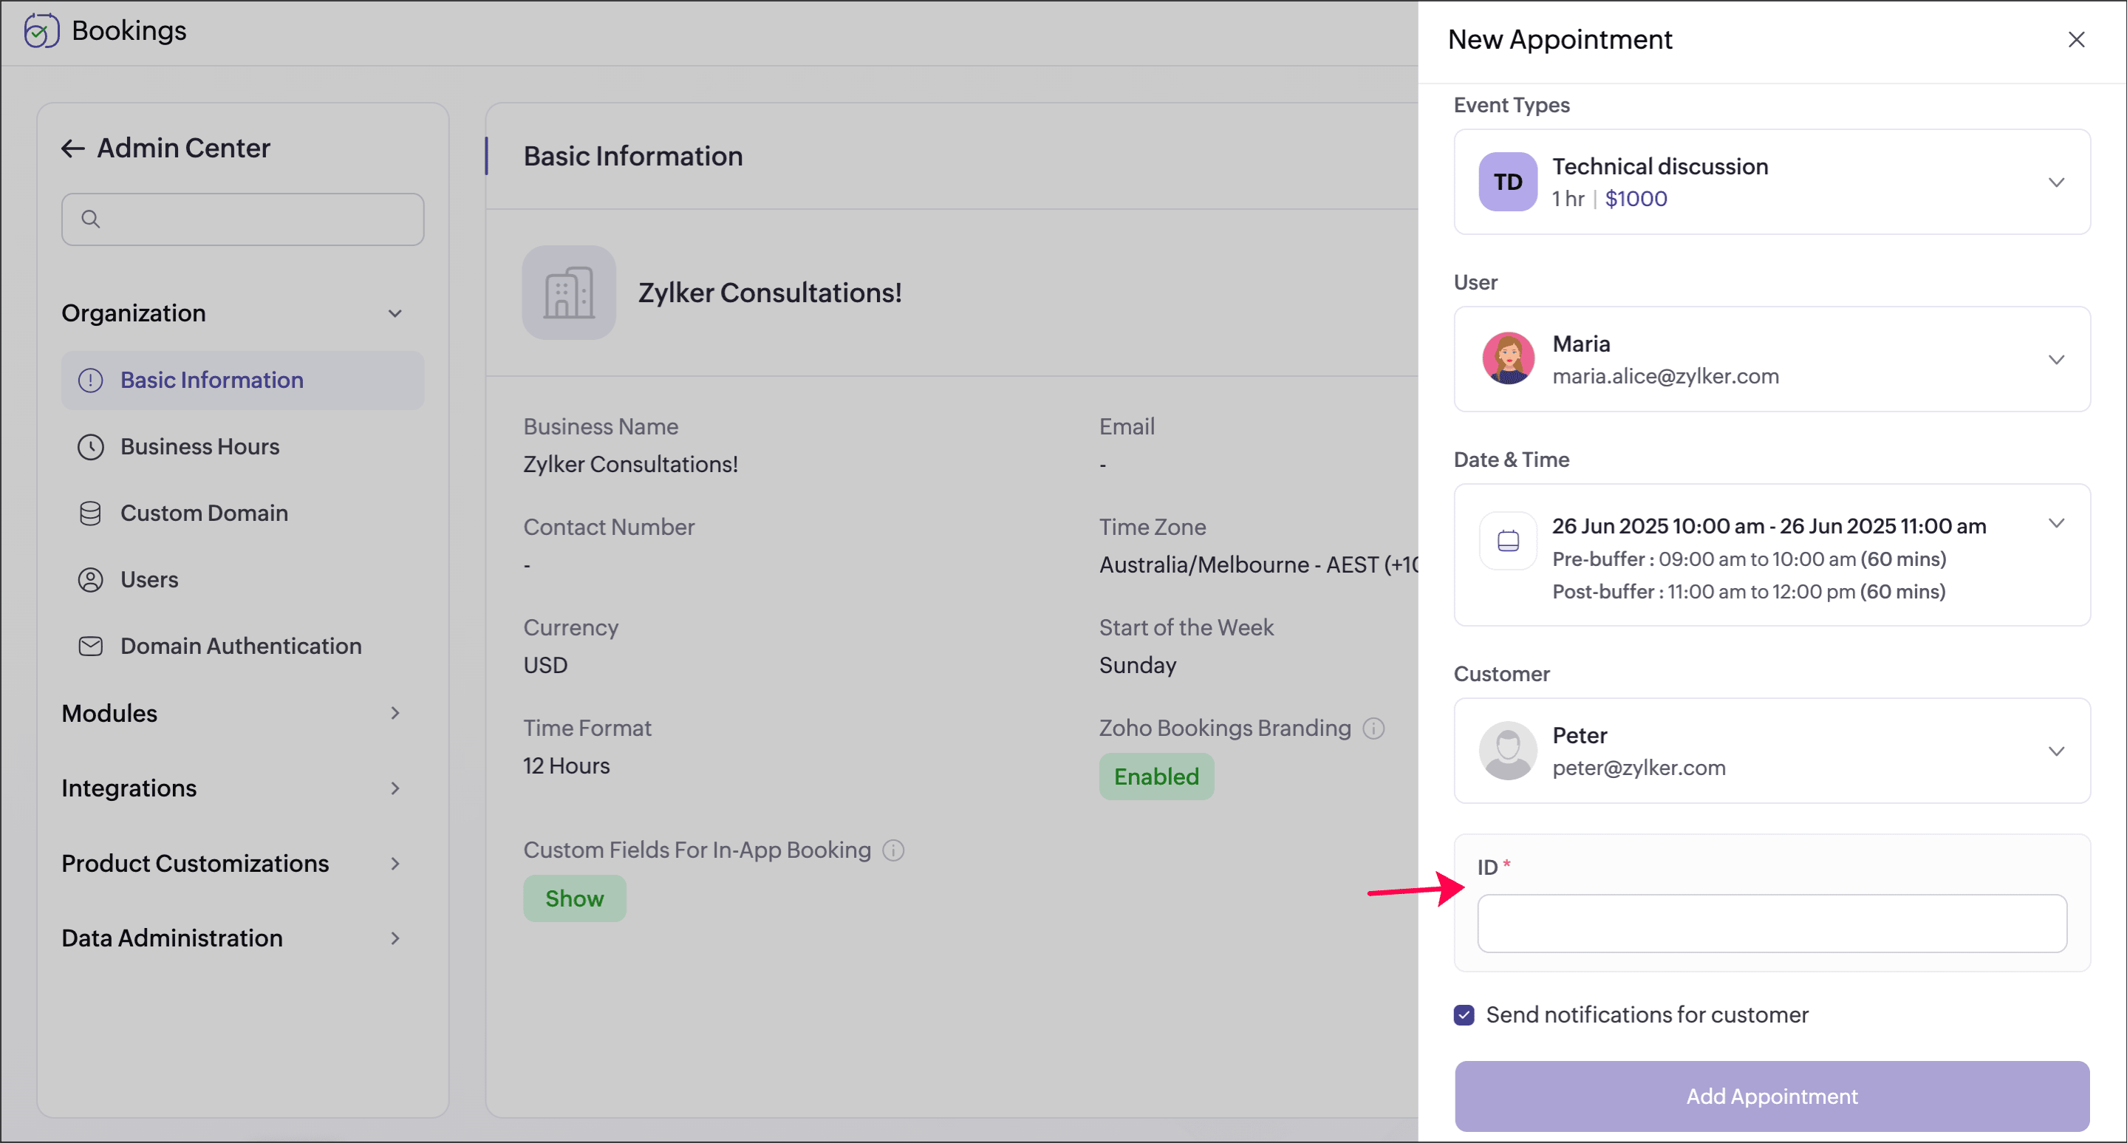
Task: Open Business Hours in sidebar
Action: (x=199, y=447)
